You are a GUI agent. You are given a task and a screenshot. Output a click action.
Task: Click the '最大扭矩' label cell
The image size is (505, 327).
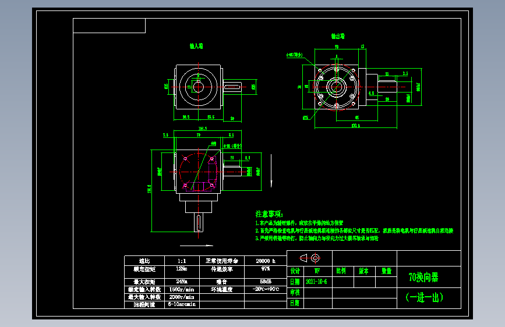144,282
